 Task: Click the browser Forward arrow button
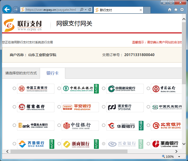[x=15, y=10]
